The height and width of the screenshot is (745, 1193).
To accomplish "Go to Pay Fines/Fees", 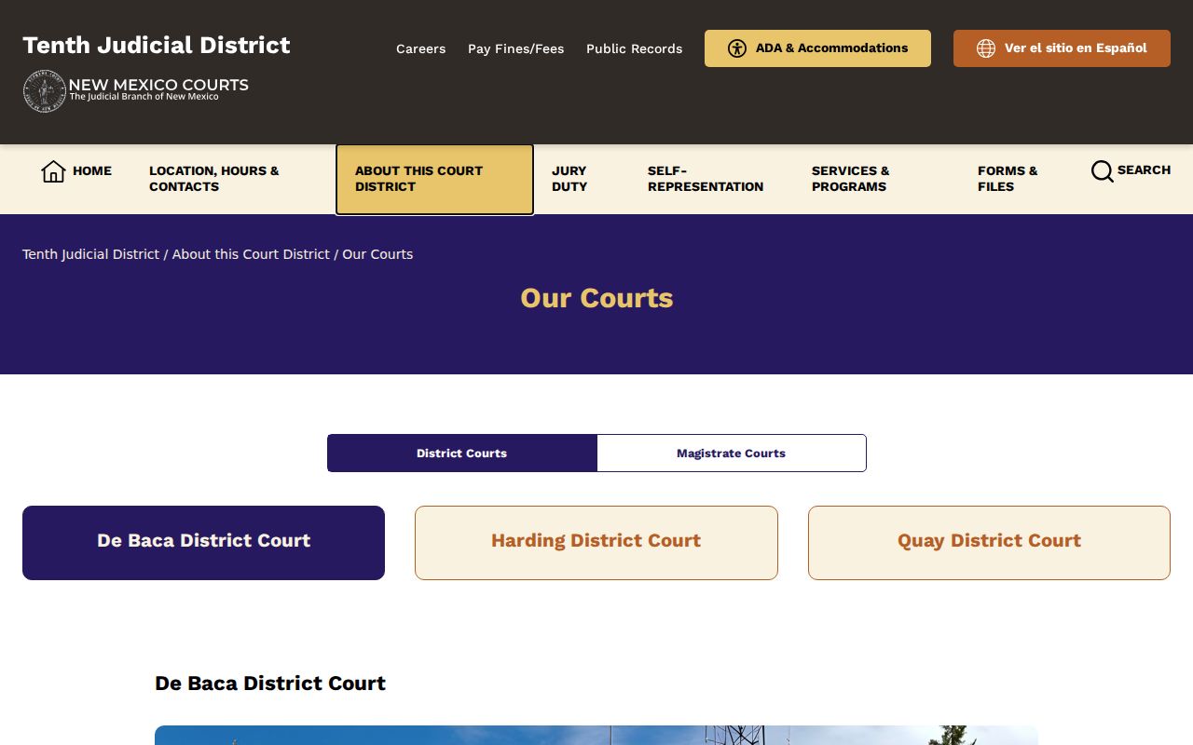I will pos(515,48).
